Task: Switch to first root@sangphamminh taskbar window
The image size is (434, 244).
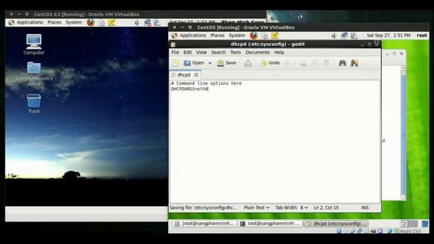Action: [x=205, y=224]
